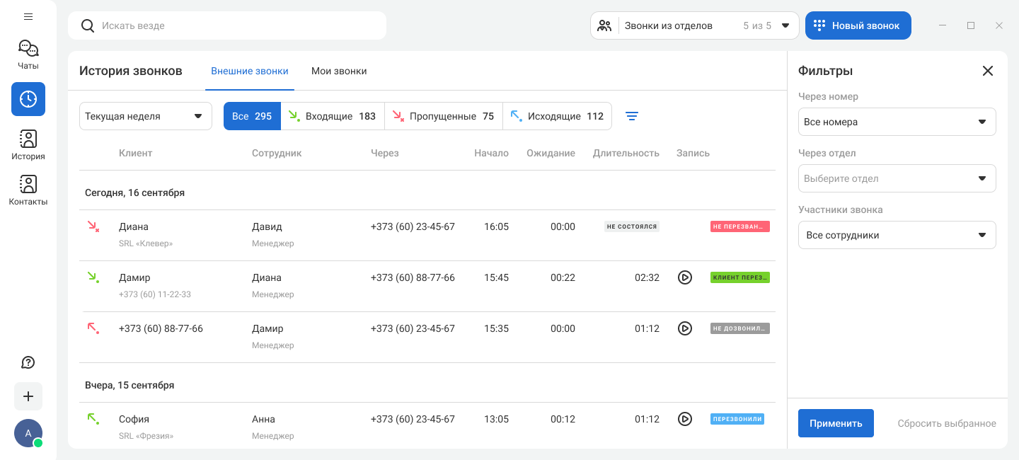Play the recording of Sofia's 13:05 call

(684, 419)
